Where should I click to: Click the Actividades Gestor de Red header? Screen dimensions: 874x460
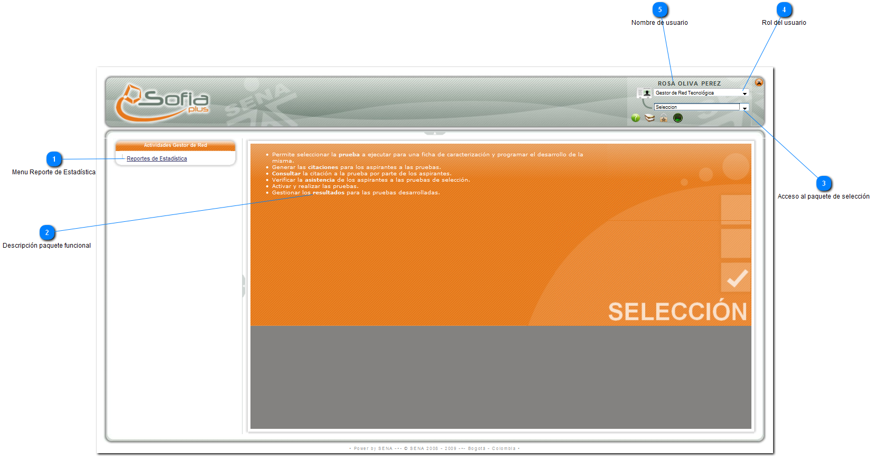(175, 145)
